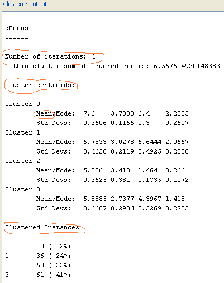Click the 0.4487 std dev value in Cluster 3
The width and height of the screenshot is (224, 283).
95,208
